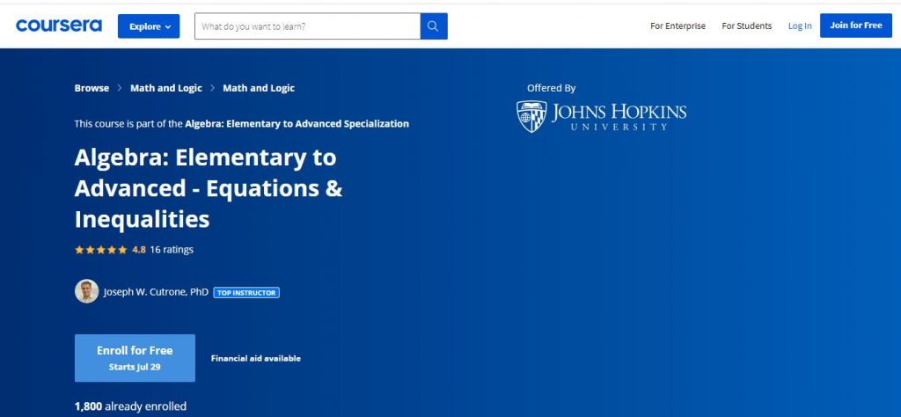Click the first breadcrumb chevron after Browse
The height and width of the screenshot is (417, 901).
pyautogui.click(x=120, y=89)
